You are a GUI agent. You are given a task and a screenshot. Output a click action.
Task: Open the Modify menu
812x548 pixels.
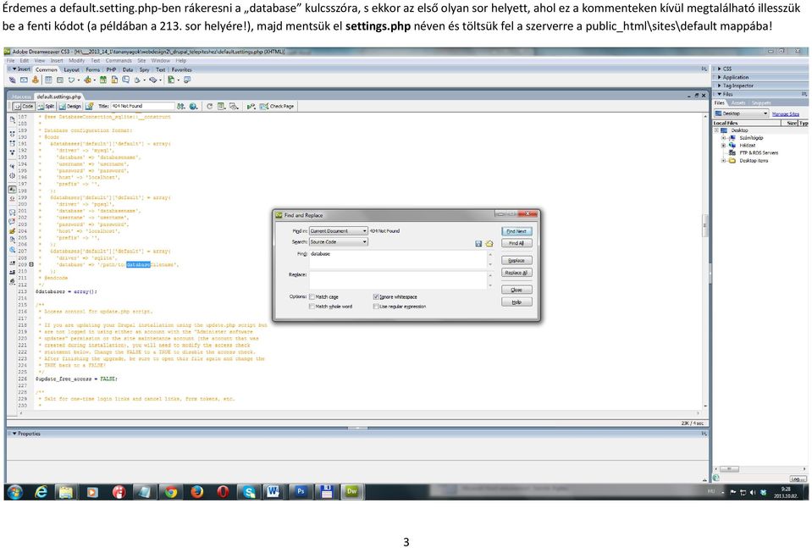click(x=77, y=61)
